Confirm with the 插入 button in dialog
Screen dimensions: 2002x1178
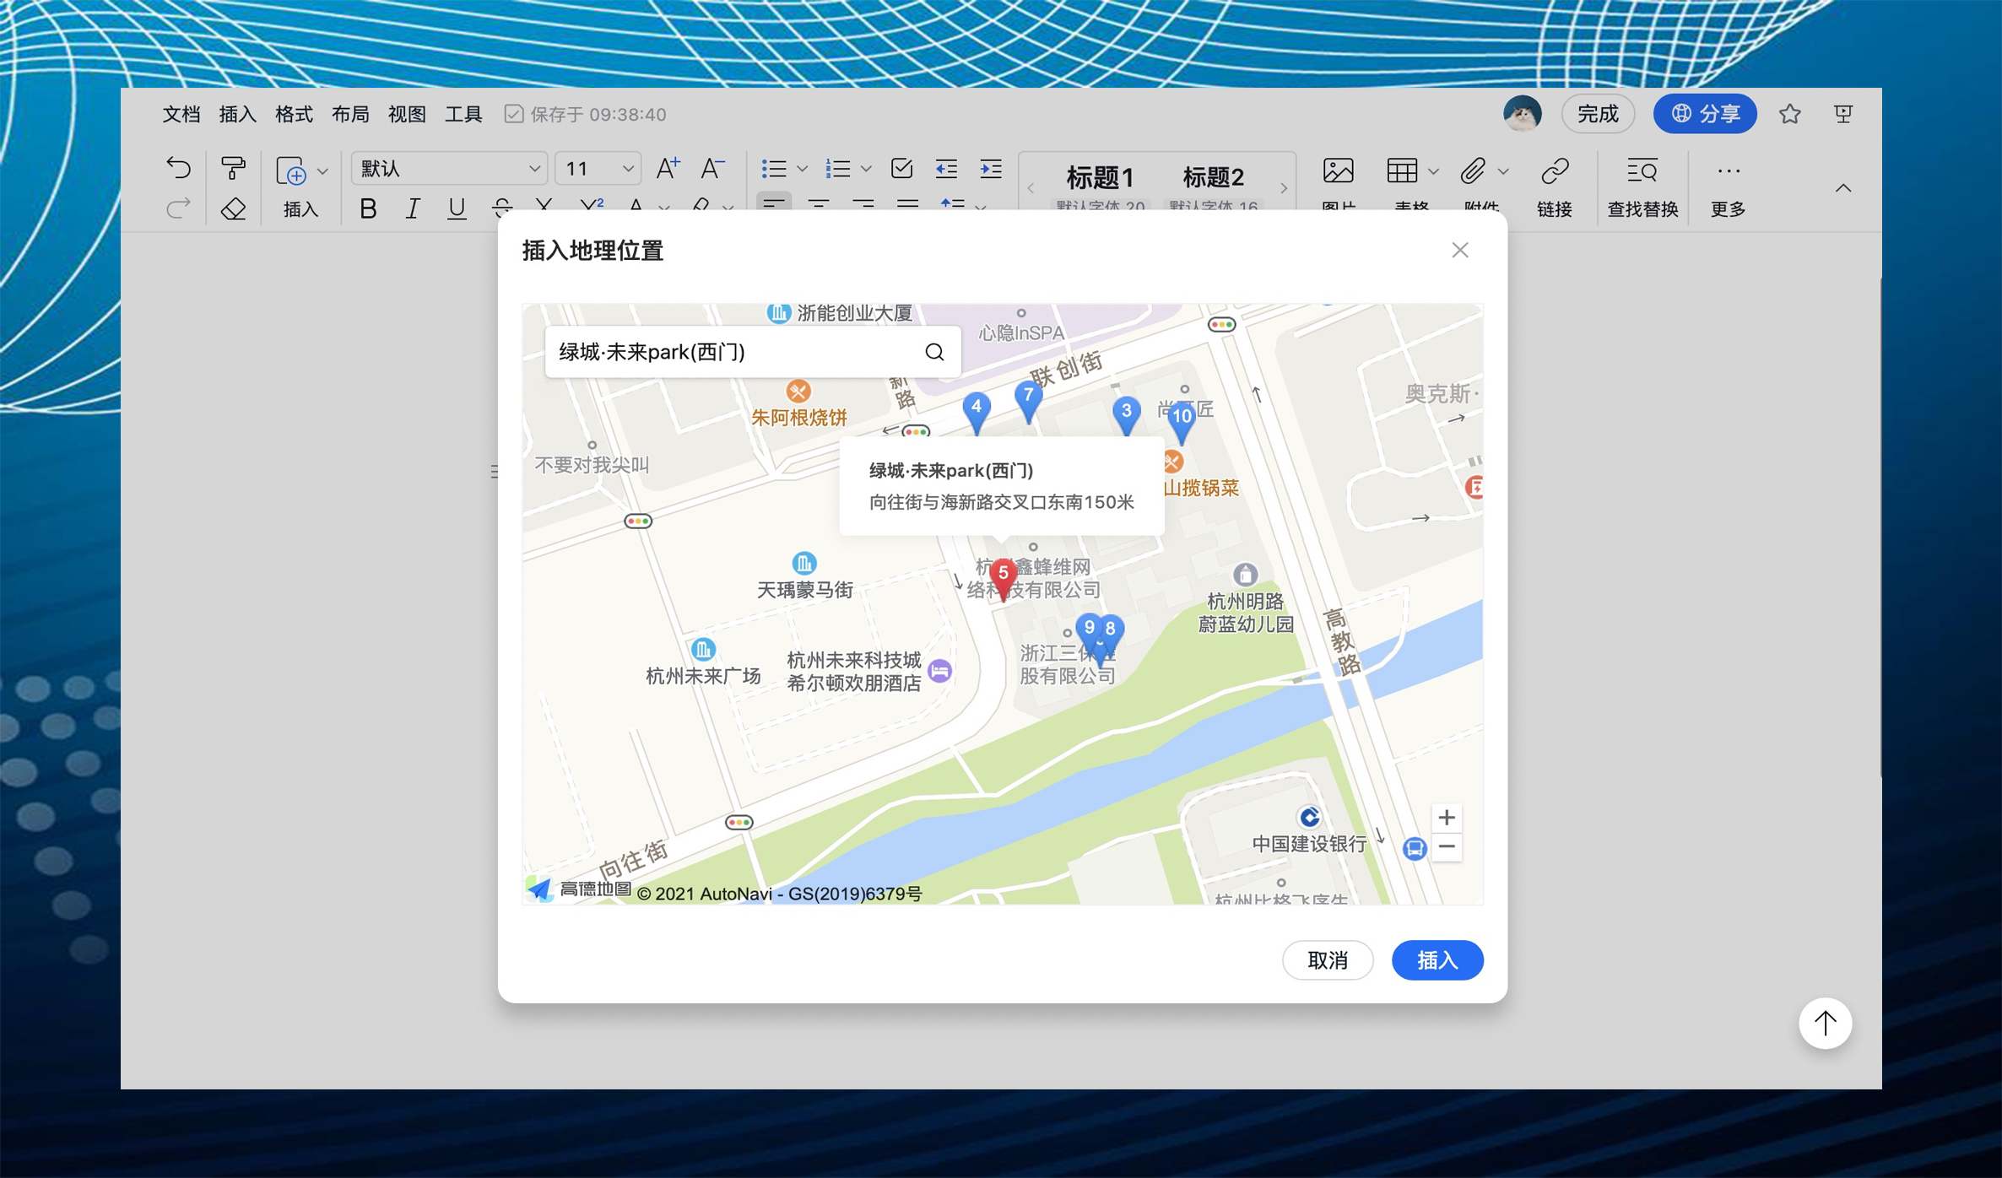point(1437,960)
